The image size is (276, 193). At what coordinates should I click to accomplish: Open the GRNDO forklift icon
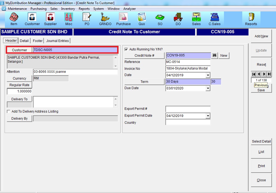pyautogui.click(x=105, y=17)
